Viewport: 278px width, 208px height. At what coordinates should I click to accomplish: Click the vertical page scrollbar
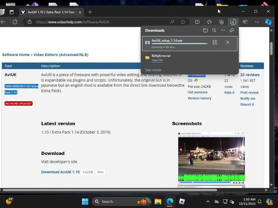271,48
